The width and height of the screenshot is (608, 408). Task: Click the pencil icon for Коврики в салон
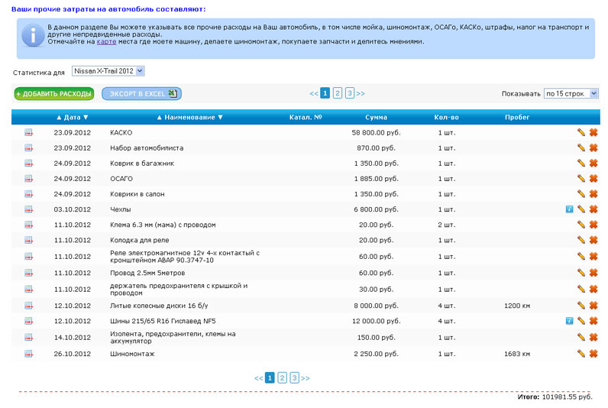581,193
